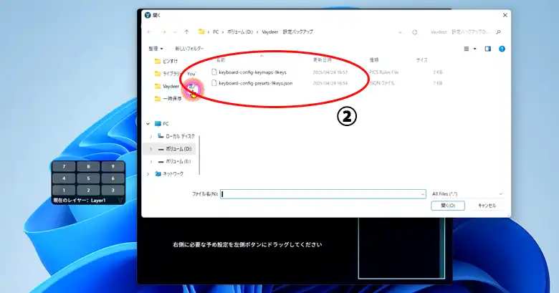Change the view layout icon
The width and height of the screenshot is (559, 293).
click(467, 49)
